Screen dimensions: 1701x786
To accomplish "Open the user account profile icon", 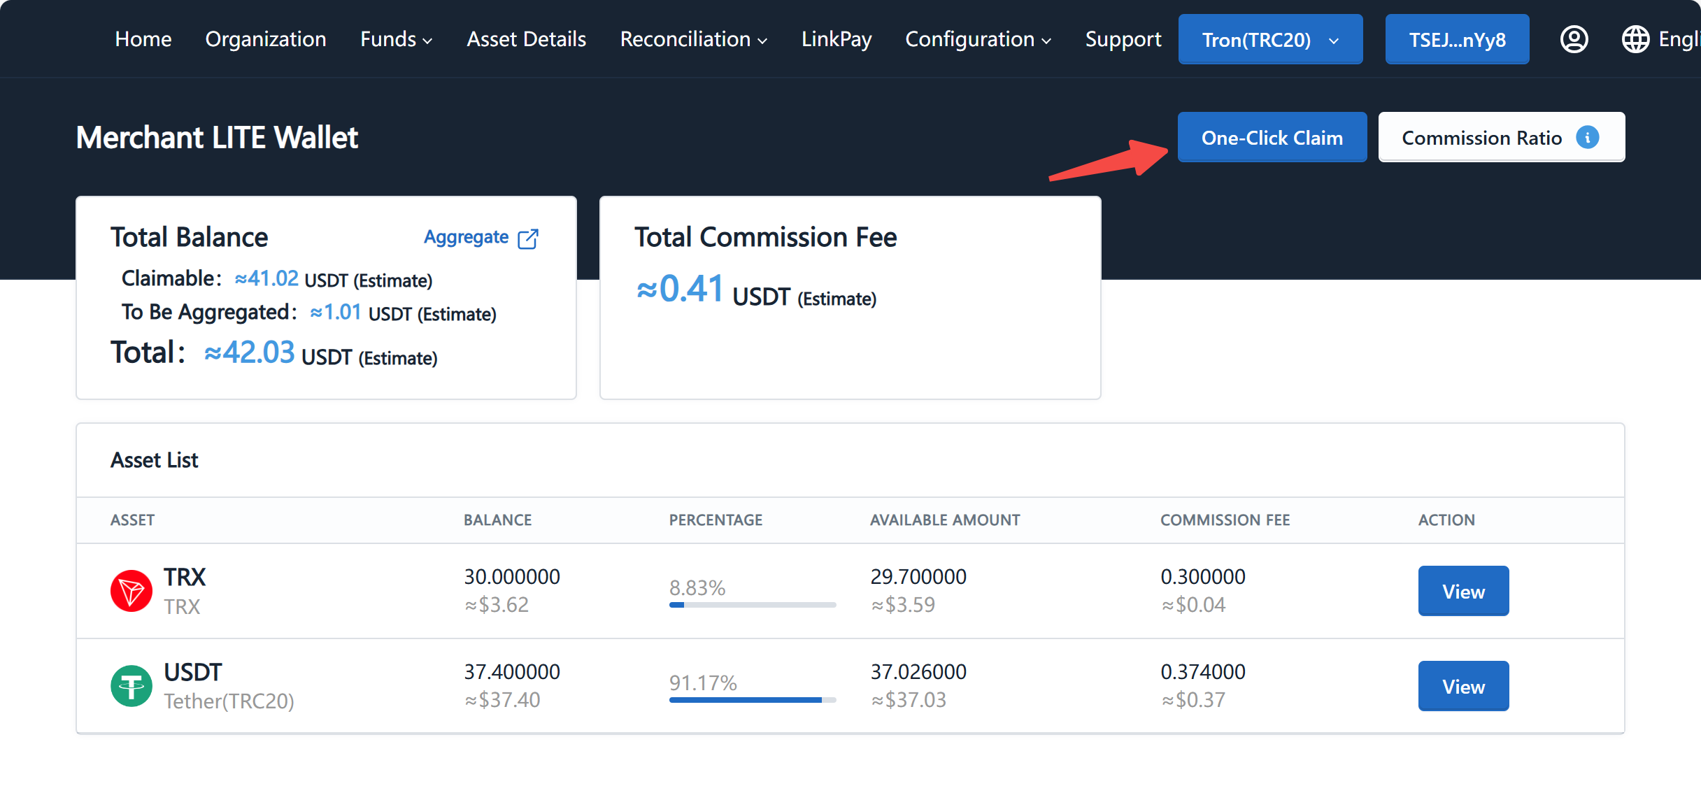I will [x=1574, y=39].
